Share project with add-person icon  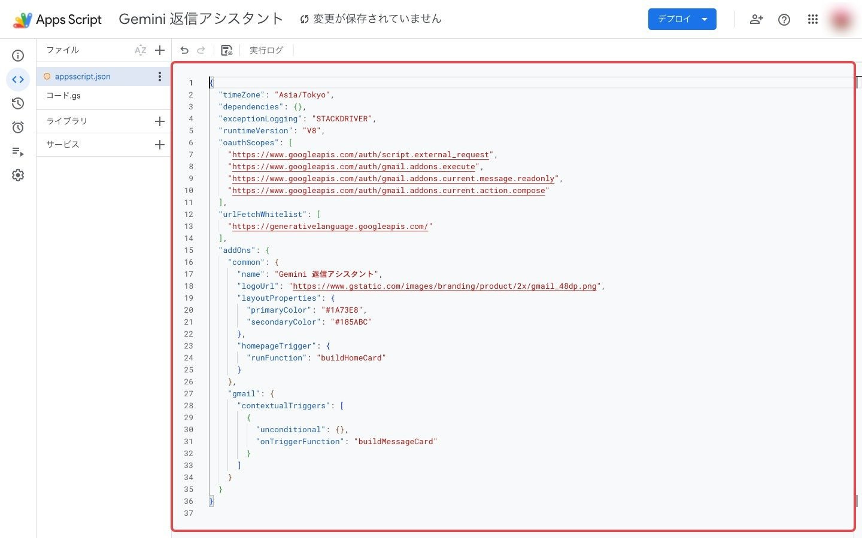[x=757, y=19]
